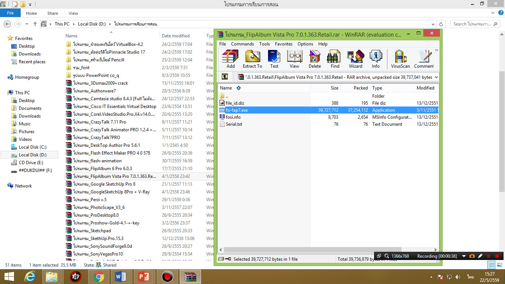The image size is (505, 284).
Task: Open Microsoft Word from taskbar
Action: [121, 277]
